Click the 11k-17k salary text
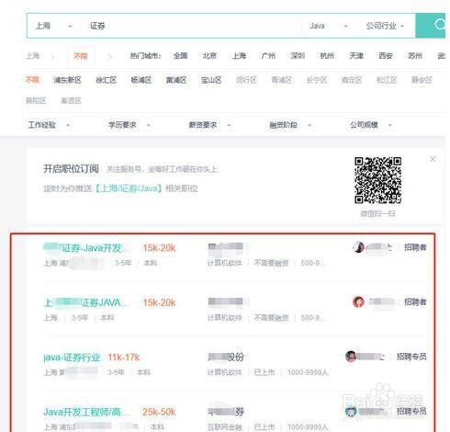450x432 pixels. pos(124,358)
